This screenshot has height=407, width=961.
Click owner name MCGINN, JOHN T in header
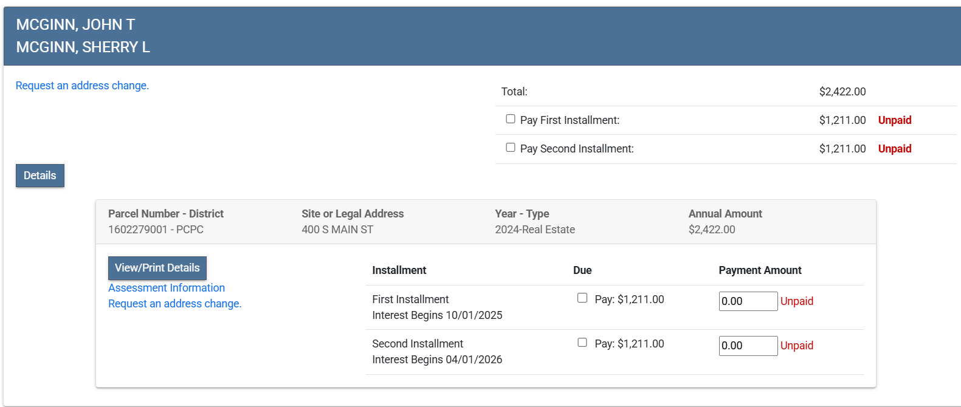point(75,25)
